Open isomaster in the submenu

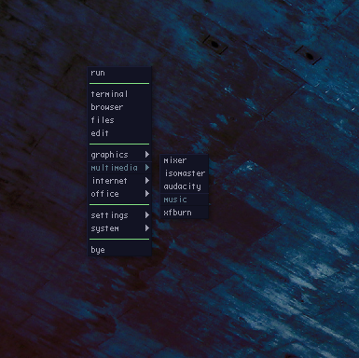click(184, 173)
